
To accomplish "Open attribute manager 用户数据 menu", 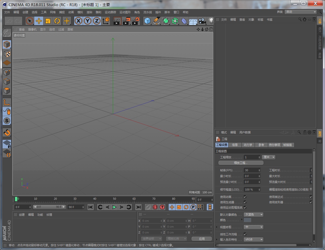I will coord(245,132).
